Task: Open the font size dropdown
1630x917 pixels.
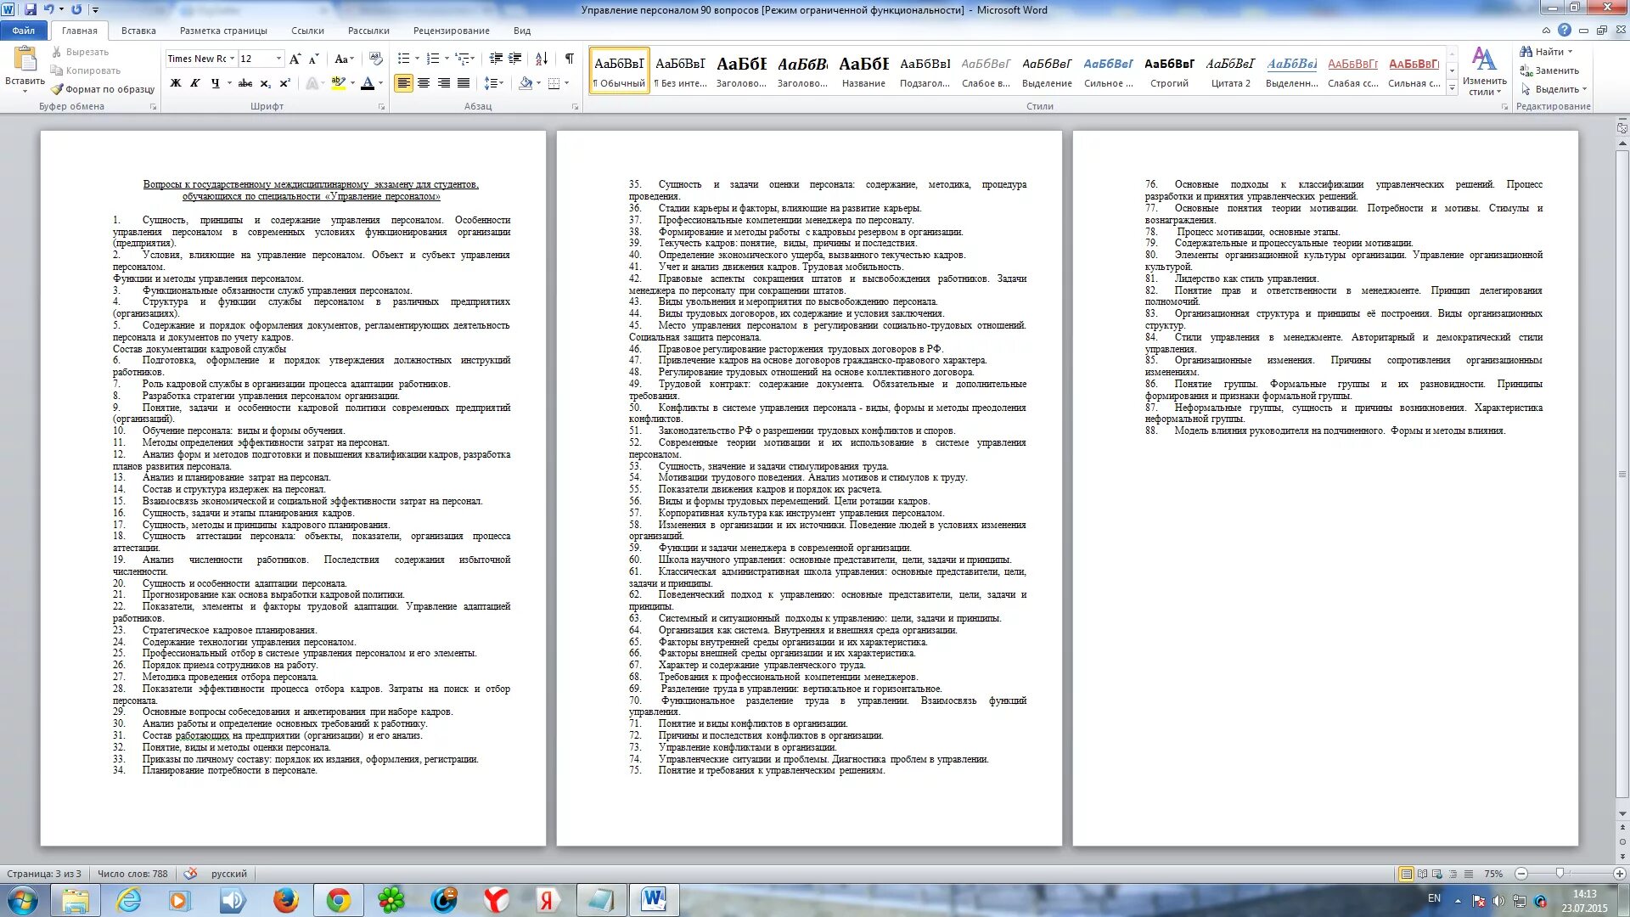Action: (x=278, y=59)
